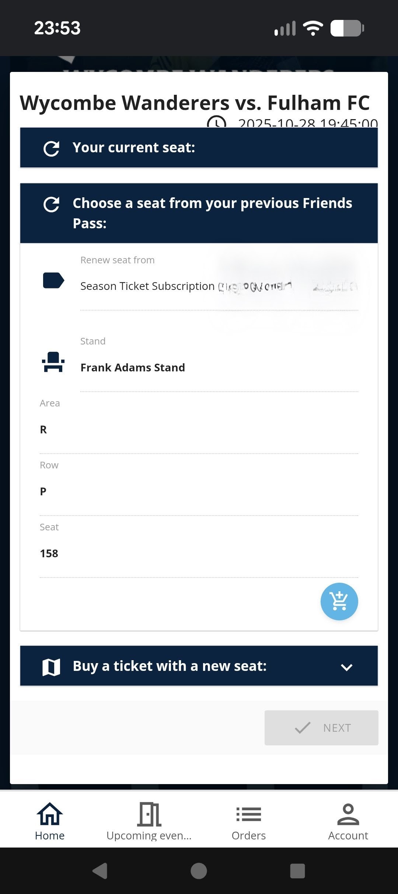Open Android recent apps square button
This screenshot has width=398, height=894.
tap(297, 871)
